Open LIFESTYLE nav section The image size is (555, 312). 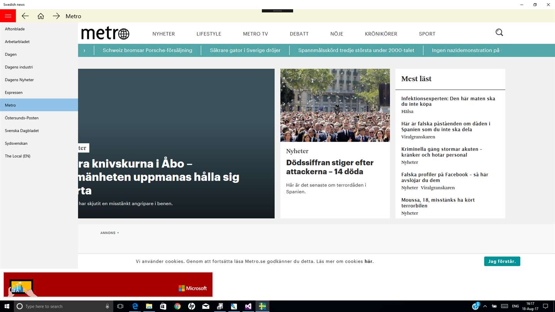coord(209,34)
